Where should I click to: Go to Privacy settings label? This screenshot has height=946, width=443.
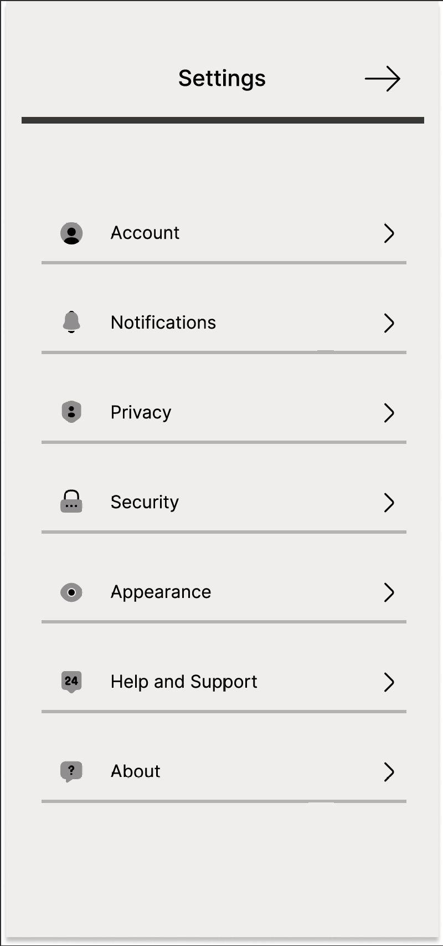pos(141,412)
